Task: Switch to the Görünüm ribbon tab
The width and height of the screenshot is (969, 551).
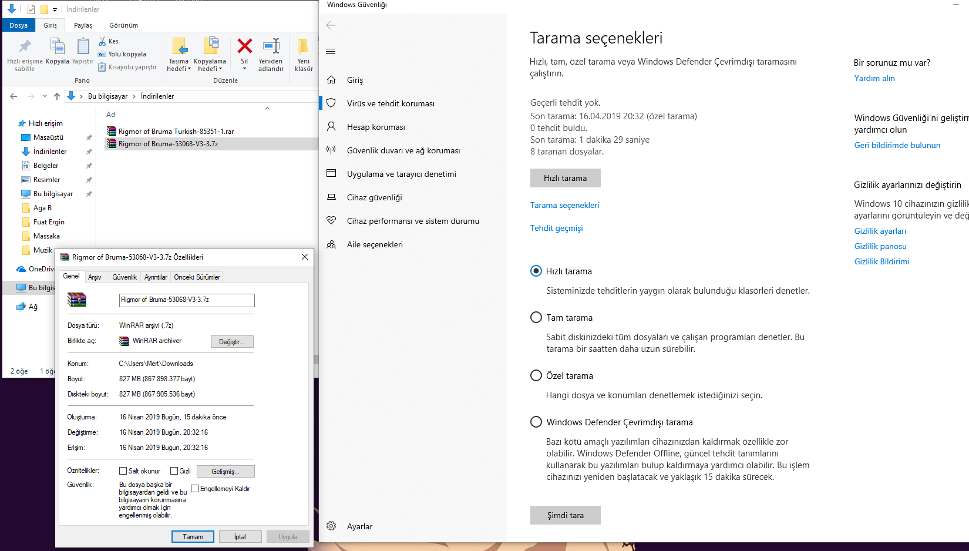Action: (123, 25)
